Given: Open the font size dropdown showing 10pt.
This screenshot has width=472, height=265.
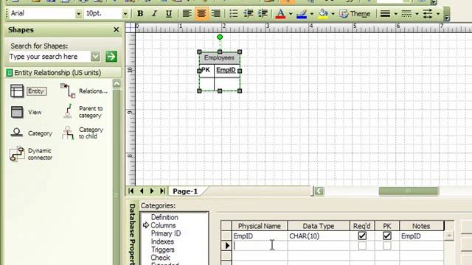Looking at the screenshot, I should click(125, 14).
